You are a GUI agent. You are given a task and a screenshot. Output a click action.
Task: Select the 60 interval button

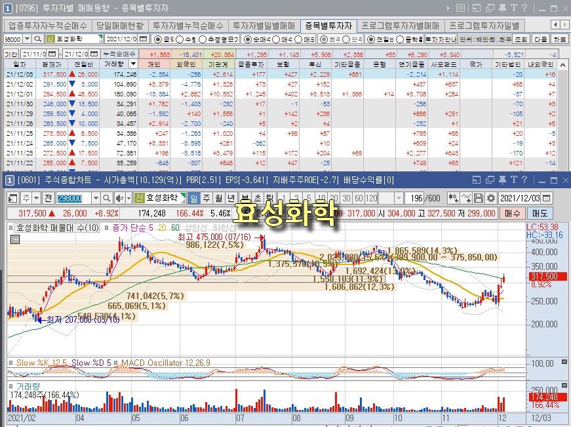(359, 198)
